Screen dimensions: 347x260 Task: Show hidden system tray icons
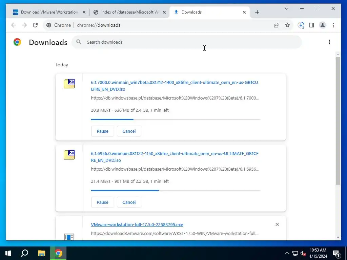point(287,253)
